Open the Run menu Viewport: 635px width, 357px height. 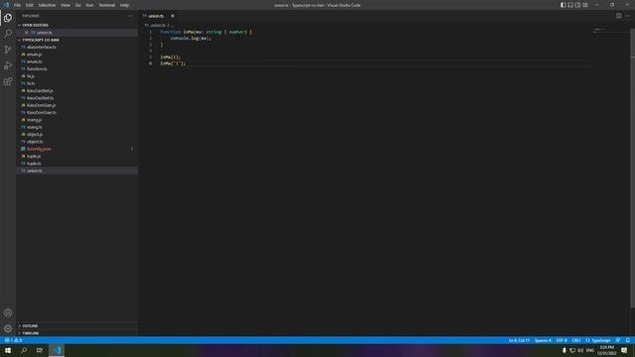click(89, 5)
